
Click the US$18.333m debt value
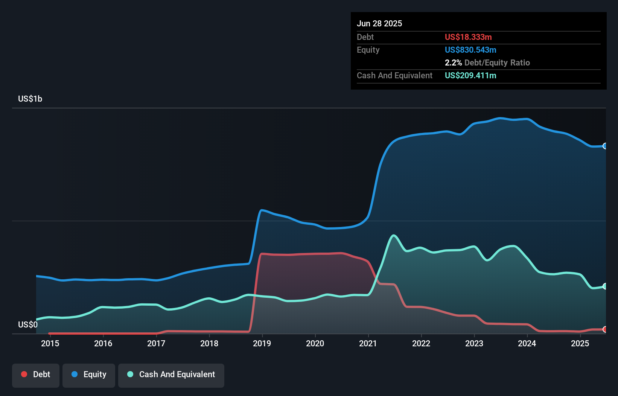pos(468,37)
